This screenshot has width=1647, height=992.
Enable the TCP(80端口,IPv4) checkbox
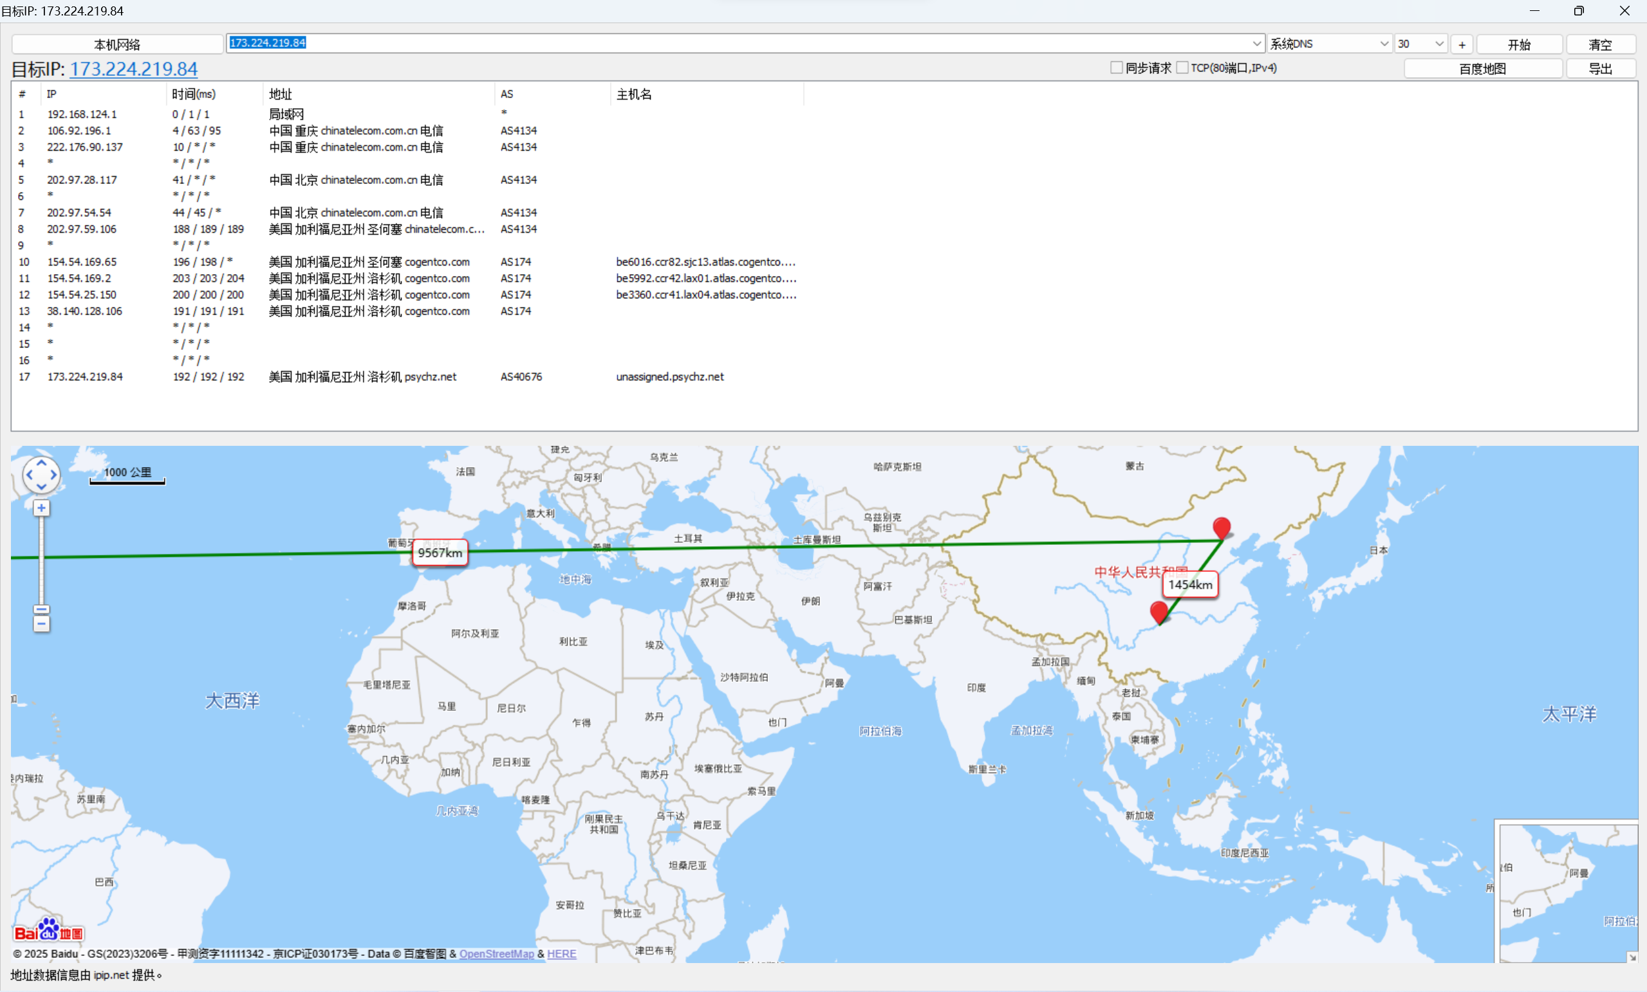(x=1182, y=68)
